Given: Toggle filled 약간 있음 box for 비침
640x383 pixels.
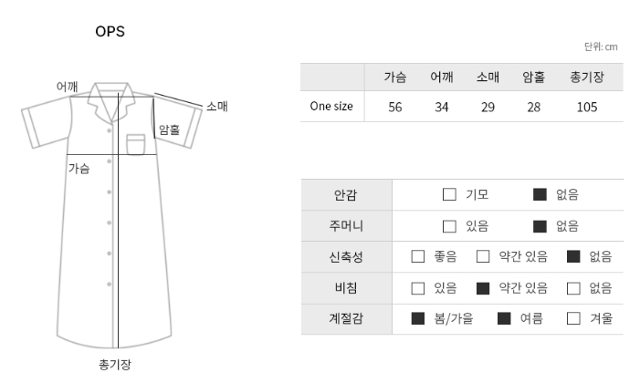Looking at the screenshot, I should point(483,288).
